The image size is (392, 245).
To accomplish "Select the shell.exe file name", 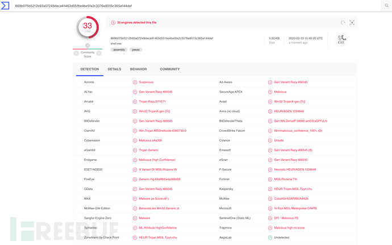I will click(116, 44).
